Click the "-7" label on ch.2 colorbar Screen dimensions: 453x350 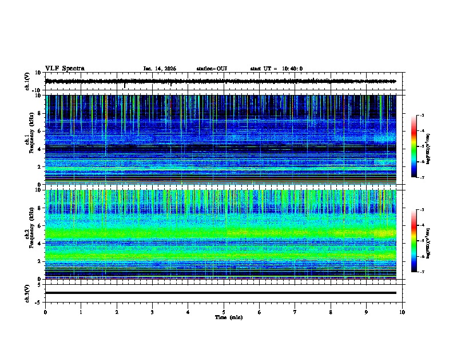(422, 272)
